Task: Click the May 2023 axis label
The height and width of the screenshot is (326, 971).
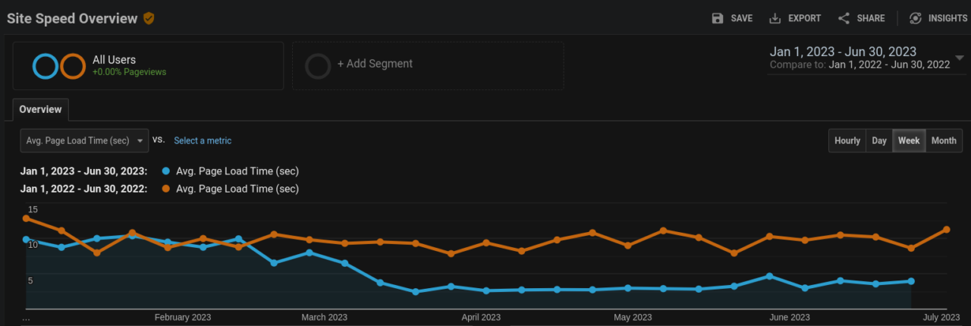Action: click(633, 317)
